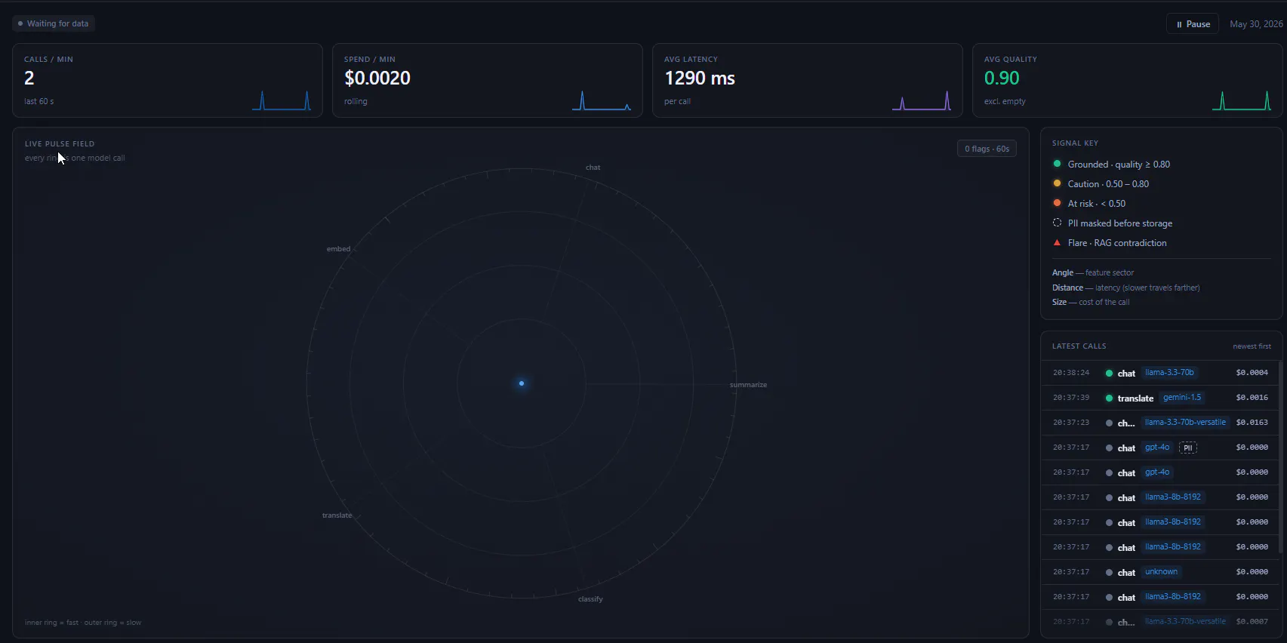
Task: Click the Calls / Min value 2
Action: tap(29, 78)
